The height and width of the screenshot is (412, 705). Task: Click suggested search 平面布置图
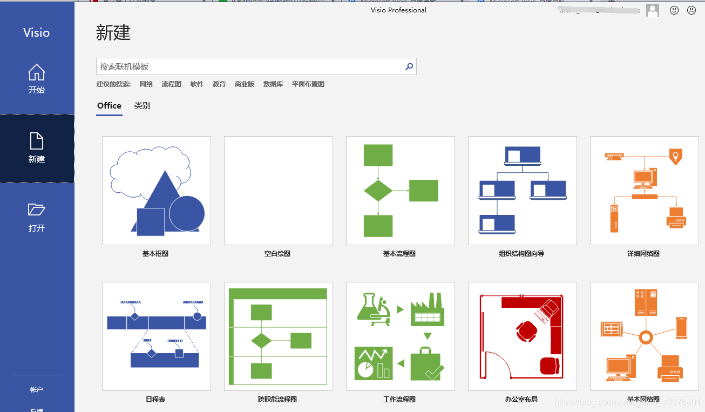308,84
